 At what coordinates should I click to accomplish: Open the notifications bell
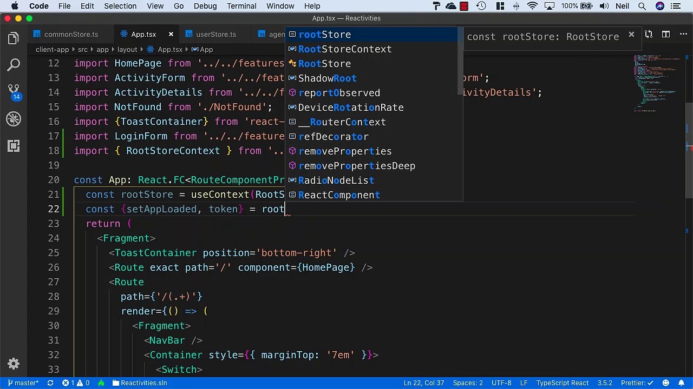coord(681,383)
